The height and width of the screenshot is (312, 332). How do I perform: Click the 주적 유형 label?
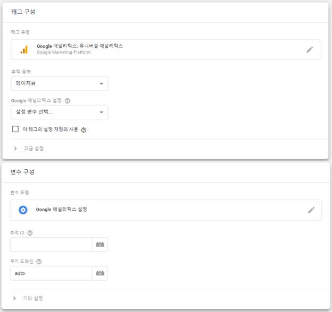pos(21,72)
